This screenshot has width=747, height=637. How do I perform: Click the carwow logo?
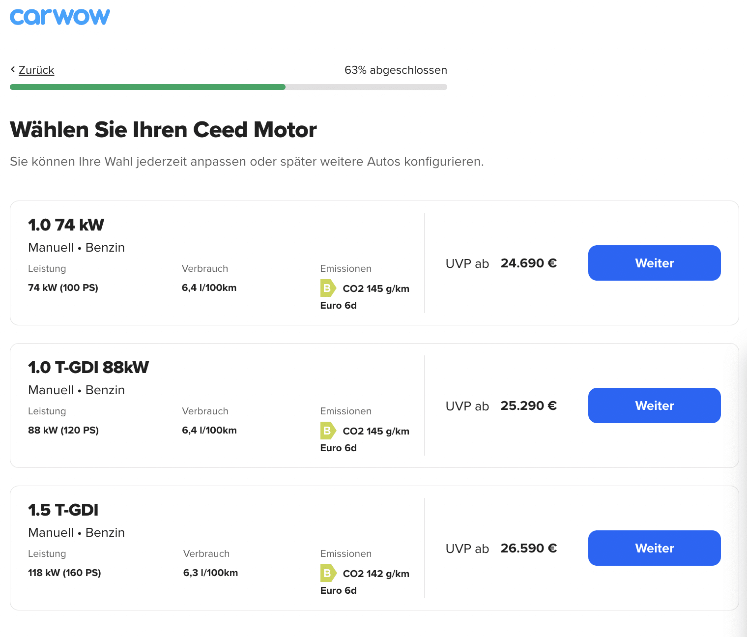click(x=60, y=17)
